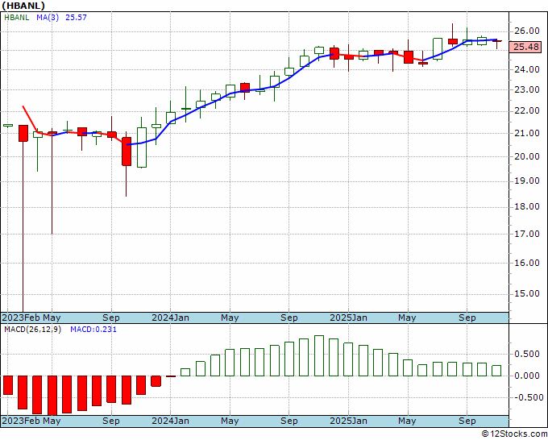The image size is (548, 440).
Task: Click the last green MACD bar on the right
Action: click(x=496, y=371)
